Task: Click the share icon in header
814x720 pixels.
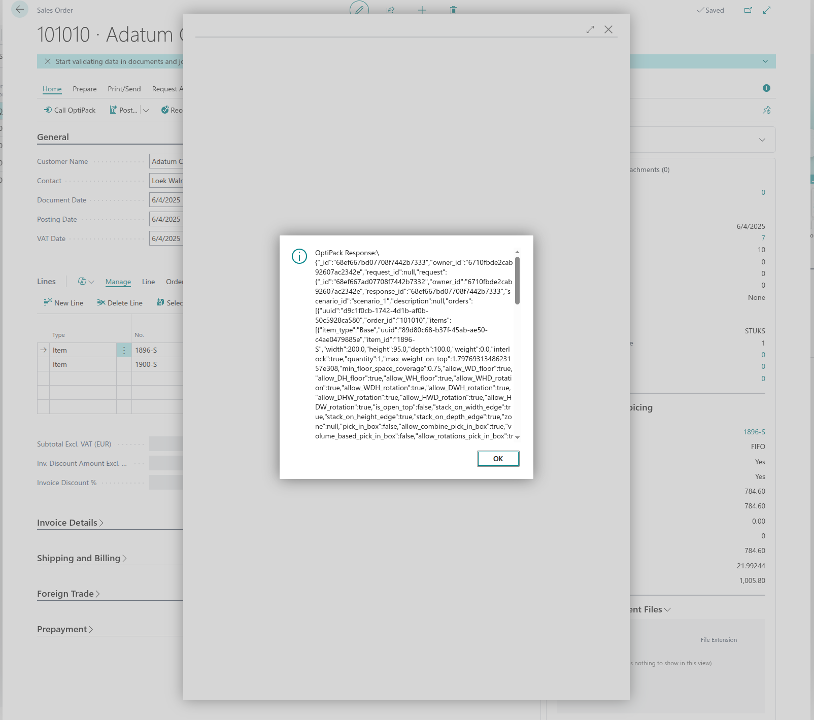Action: click(390, 10)
